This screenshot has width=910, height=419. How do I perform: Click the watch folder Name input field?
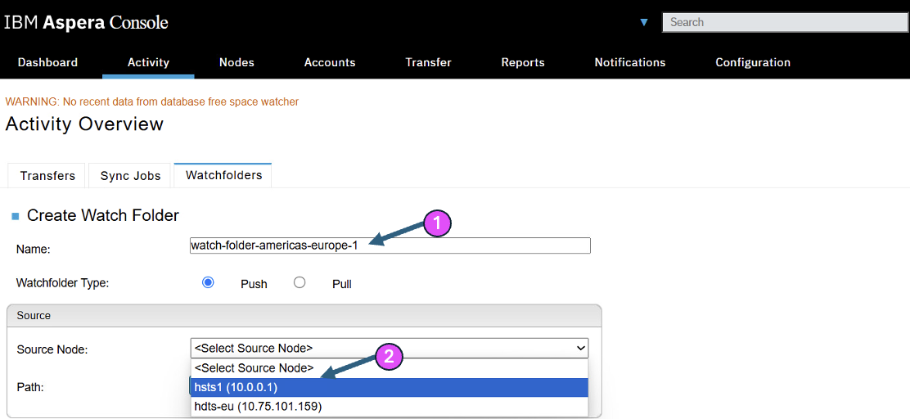tap(390, 246)
